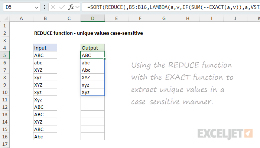Select row 16 header
This screenshot has height=148, width=260.
coord(4,137)
